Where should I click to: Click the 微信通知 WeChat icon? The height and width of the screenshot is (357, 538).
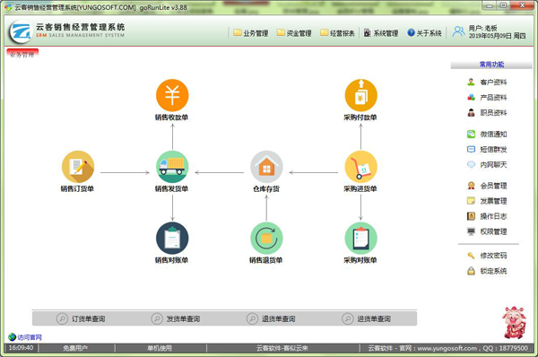(x=471, y=135)
